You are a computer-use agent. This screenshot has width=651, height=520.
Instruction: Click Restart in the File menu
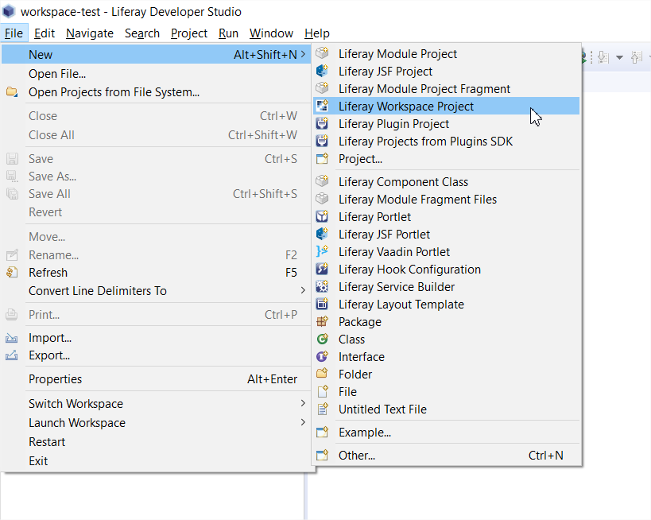pyautogui.click(x=47, y=442)
